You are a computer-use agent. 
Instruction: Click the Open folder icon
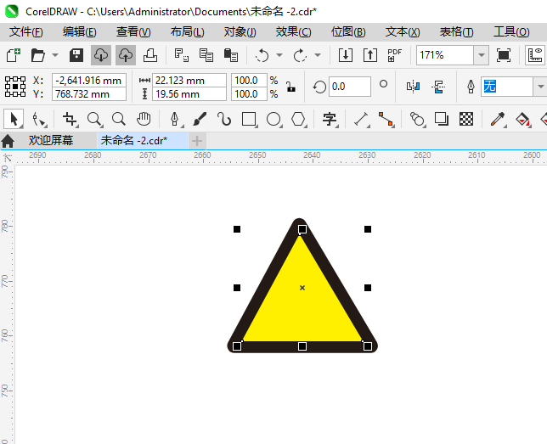pos(37,55)
